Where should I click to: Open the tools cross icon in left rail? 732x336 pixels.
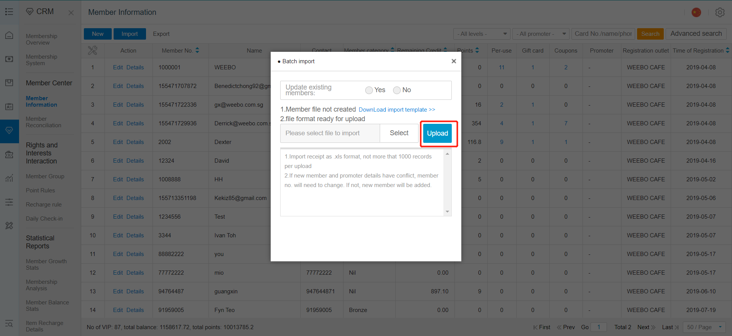click(9, 226)
